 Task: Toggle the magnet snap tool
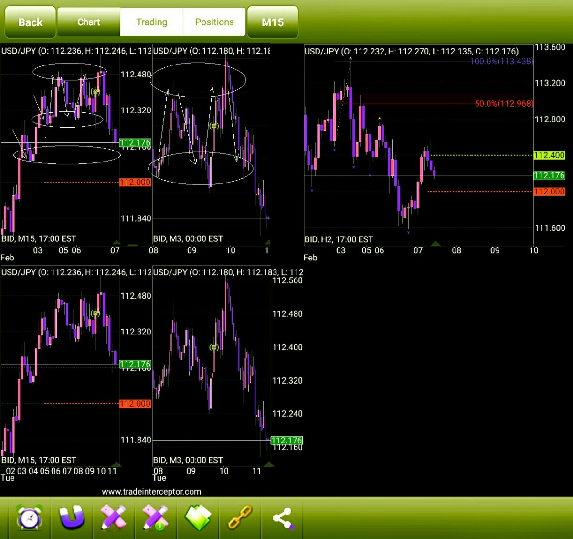pyautogui.click(x=72, y=518)
